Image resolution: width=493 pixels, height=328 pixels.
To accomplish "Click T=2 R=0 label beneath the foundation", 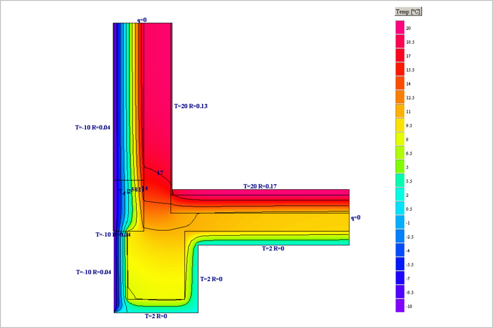I will point(156,316).
